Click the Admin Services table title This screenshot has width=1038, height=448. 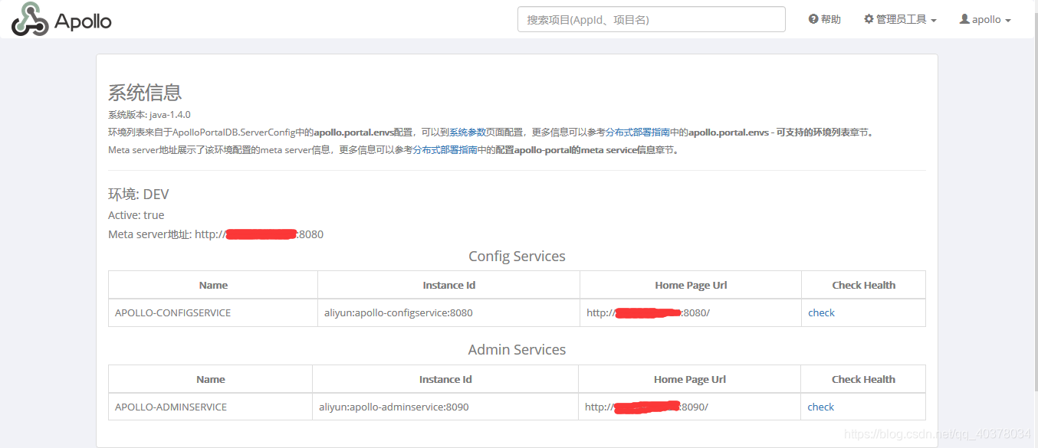517,350
